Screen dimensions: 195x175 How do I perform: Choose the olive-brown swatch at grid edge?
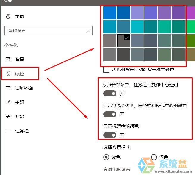190,55
